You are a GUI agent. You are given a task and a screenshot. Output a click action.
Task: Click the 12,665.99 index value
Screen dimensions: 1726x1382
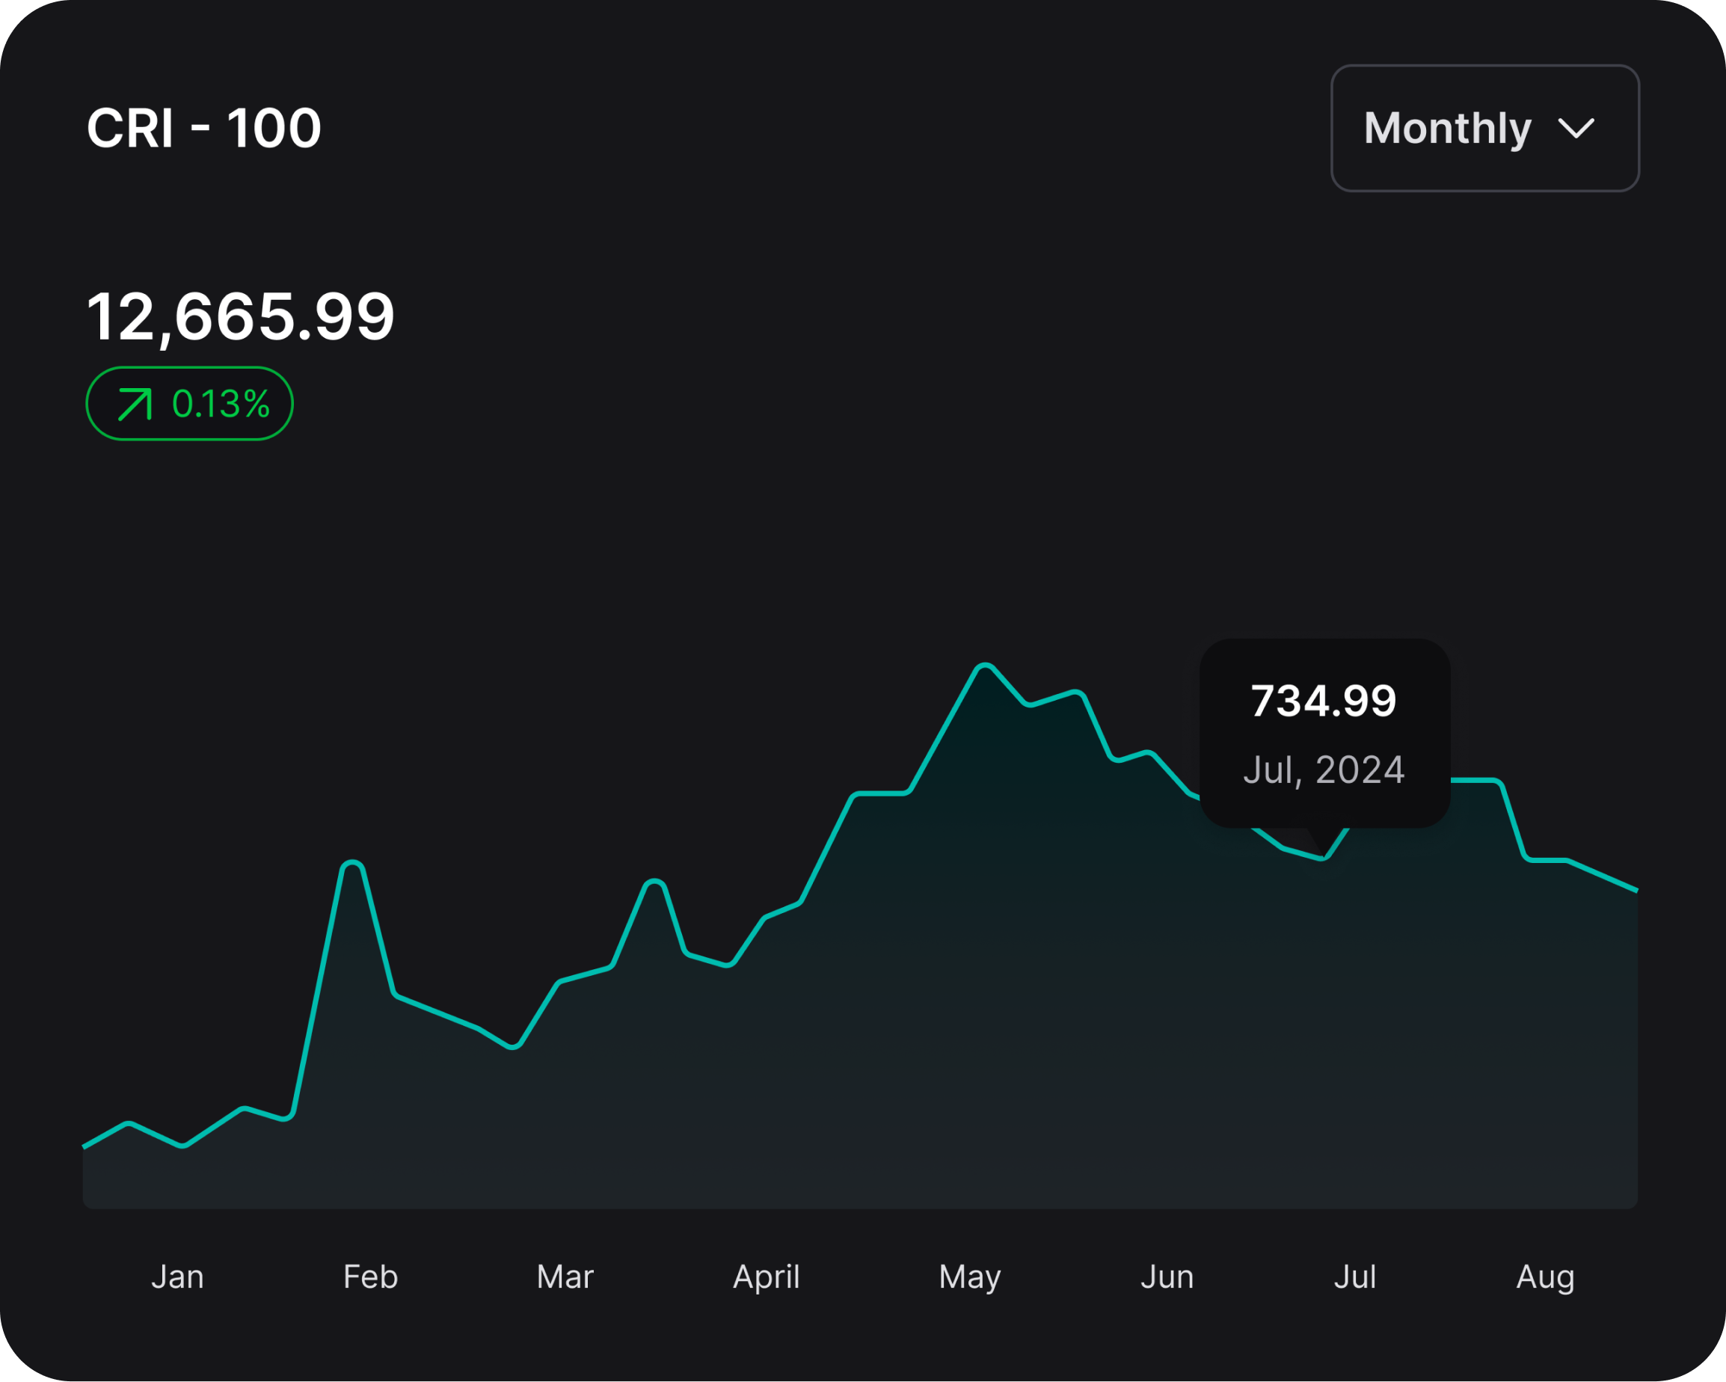[x=240, y=317]
